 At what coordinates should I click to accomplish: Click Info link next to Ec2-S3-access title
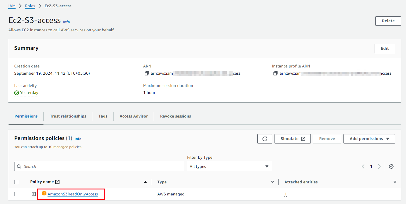coord(66,22)
